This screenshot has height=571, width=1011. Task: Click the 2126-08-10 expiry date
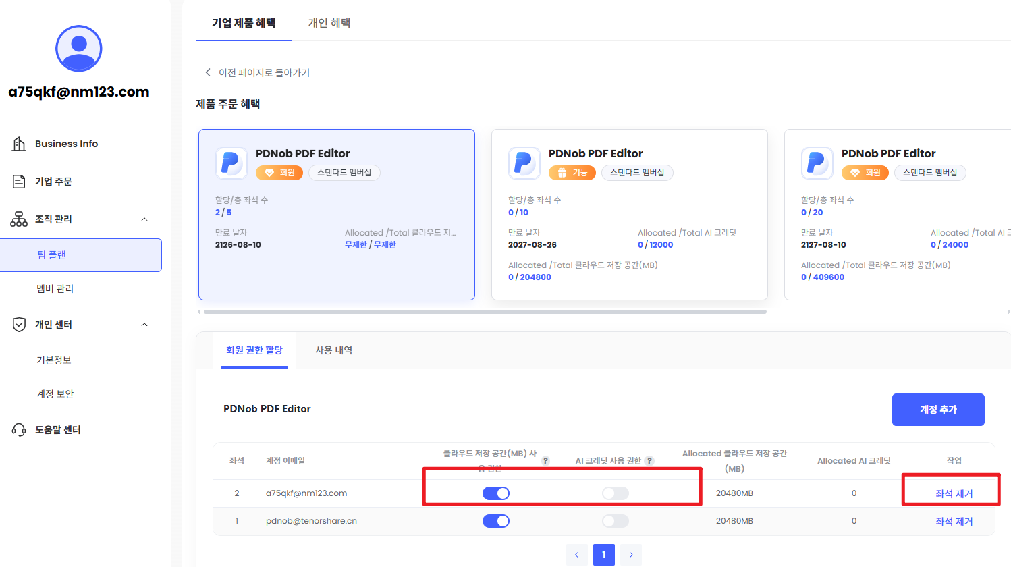pos(238,245)
